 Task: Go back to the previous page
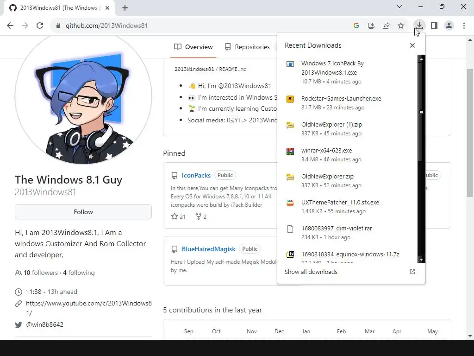click(10, 25)
